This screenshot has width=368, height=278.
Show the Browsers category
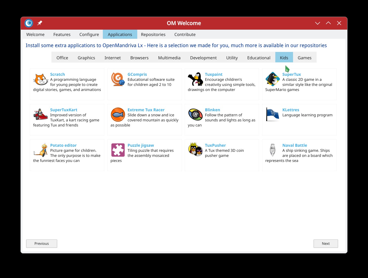[139, 58]
